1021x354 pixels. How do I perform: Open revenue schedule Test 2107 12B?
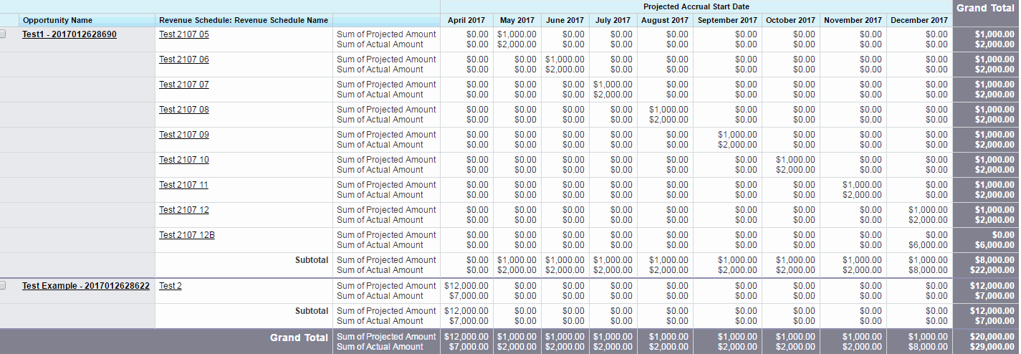(x=187, y=235)
